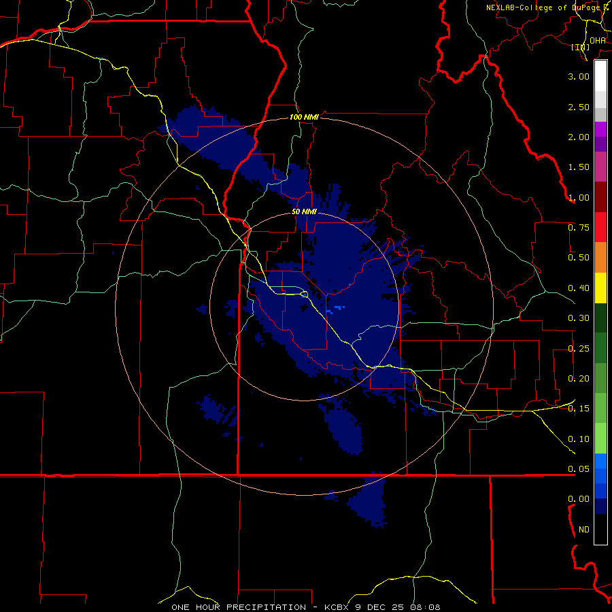Image resolution: width=612 pixels, height=612 pixels.
Task: Click the ND legend label
Action: point(584,530)
